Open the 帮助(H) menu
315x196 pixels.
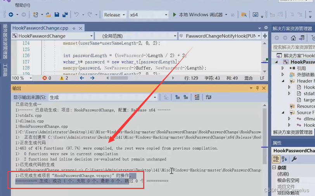coord(22,5)
